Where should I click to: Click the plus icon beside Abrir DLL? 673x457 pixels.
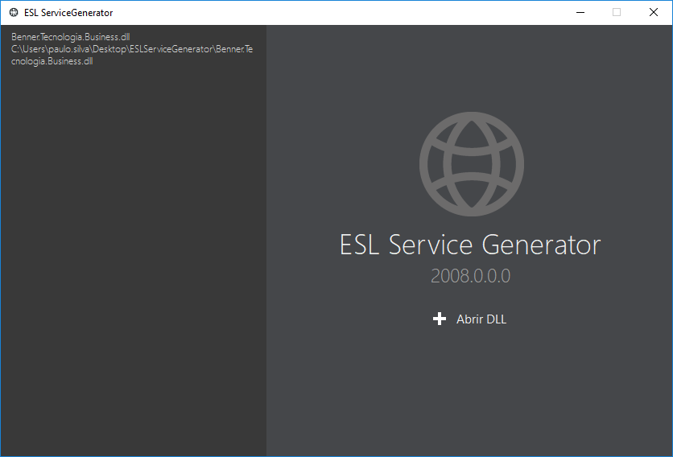click(440, 319)
